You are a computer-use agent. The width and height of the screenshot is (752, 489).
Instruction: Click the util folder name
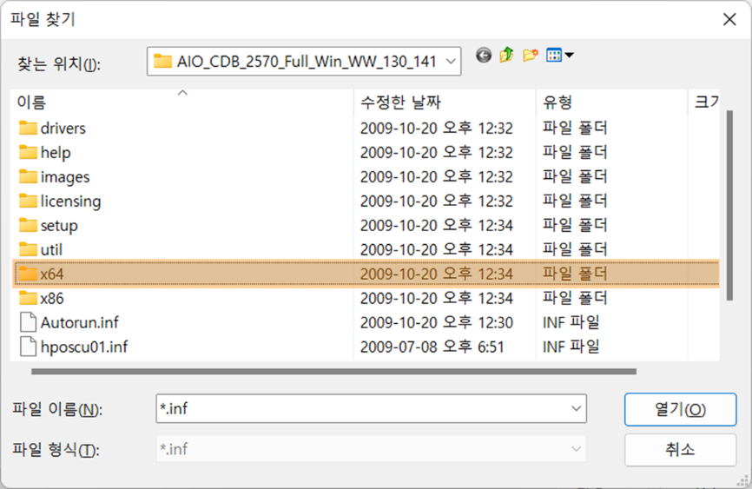coord(51,249)
